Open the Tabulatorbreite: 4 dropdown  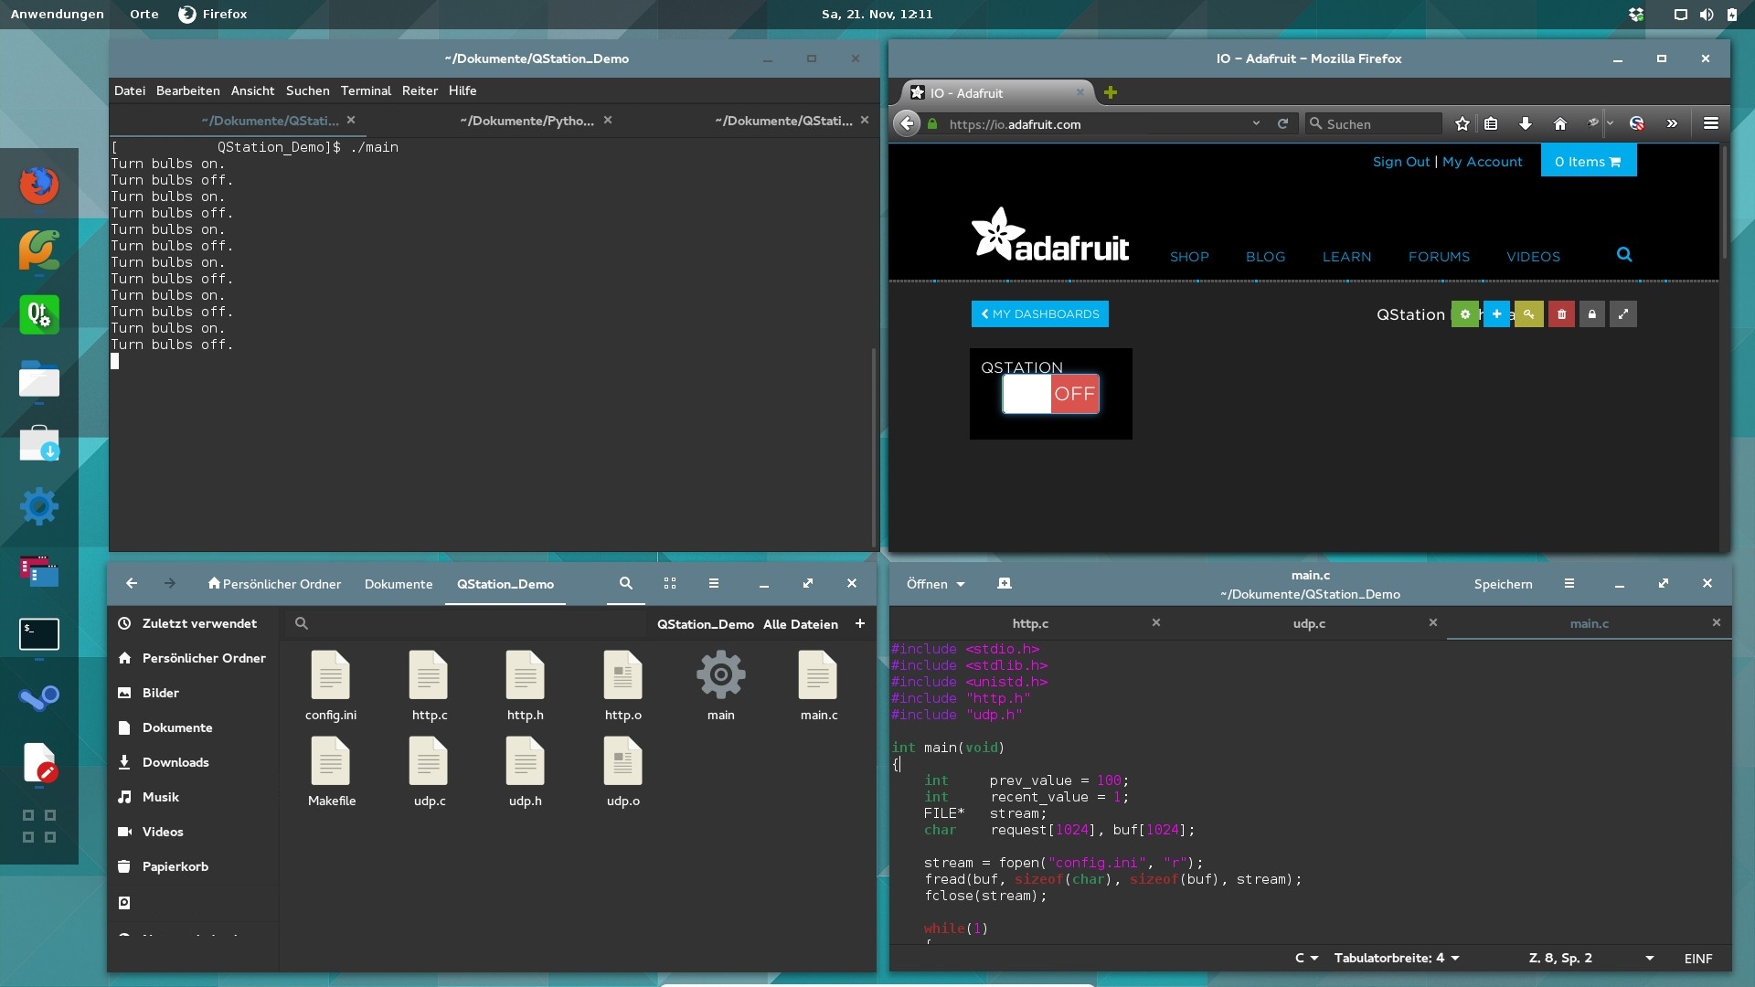pyautogui.click(x=1397, y=958)
